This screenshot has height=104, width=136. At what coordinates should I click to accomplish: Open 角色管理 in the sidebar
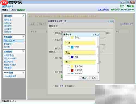(8, 29)
